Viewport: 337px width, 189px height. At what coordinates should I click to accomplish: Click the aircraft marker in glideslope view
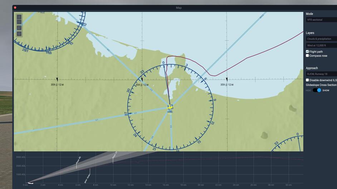[30, 183]
